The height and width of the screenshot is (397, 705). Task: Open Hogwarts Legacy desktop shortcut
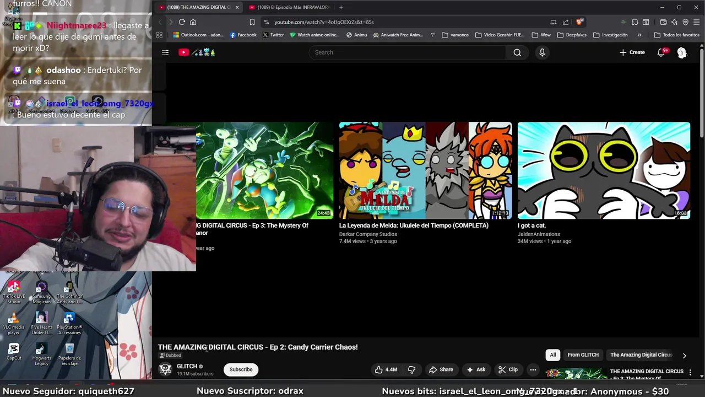click(x=41, y=355)
